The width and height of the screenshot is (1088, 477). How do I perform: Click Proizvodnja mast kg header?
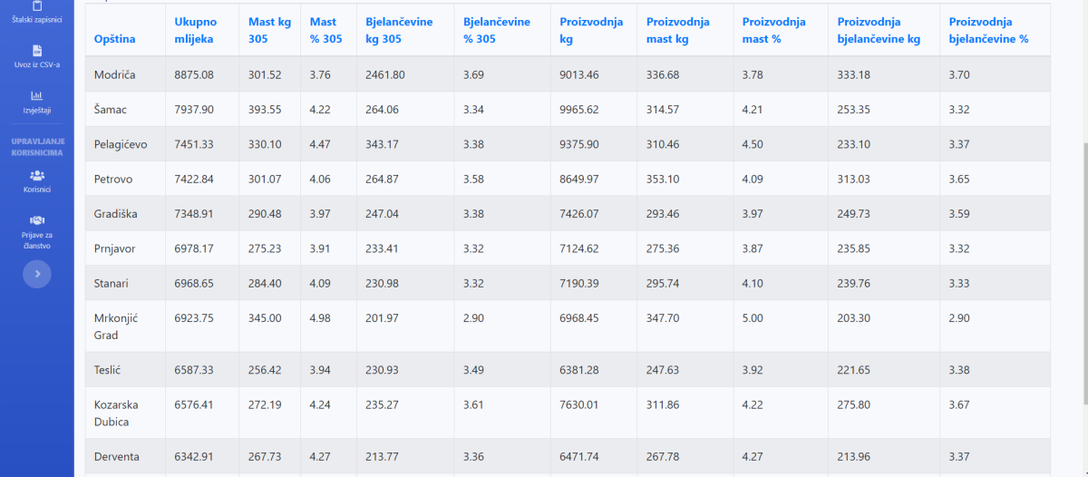click(678, 31)
